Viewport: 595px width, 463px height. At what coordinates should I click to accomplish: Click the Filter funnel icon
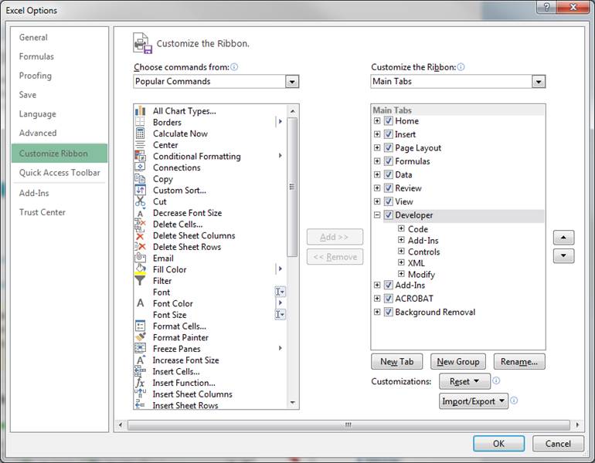[140, 281]
